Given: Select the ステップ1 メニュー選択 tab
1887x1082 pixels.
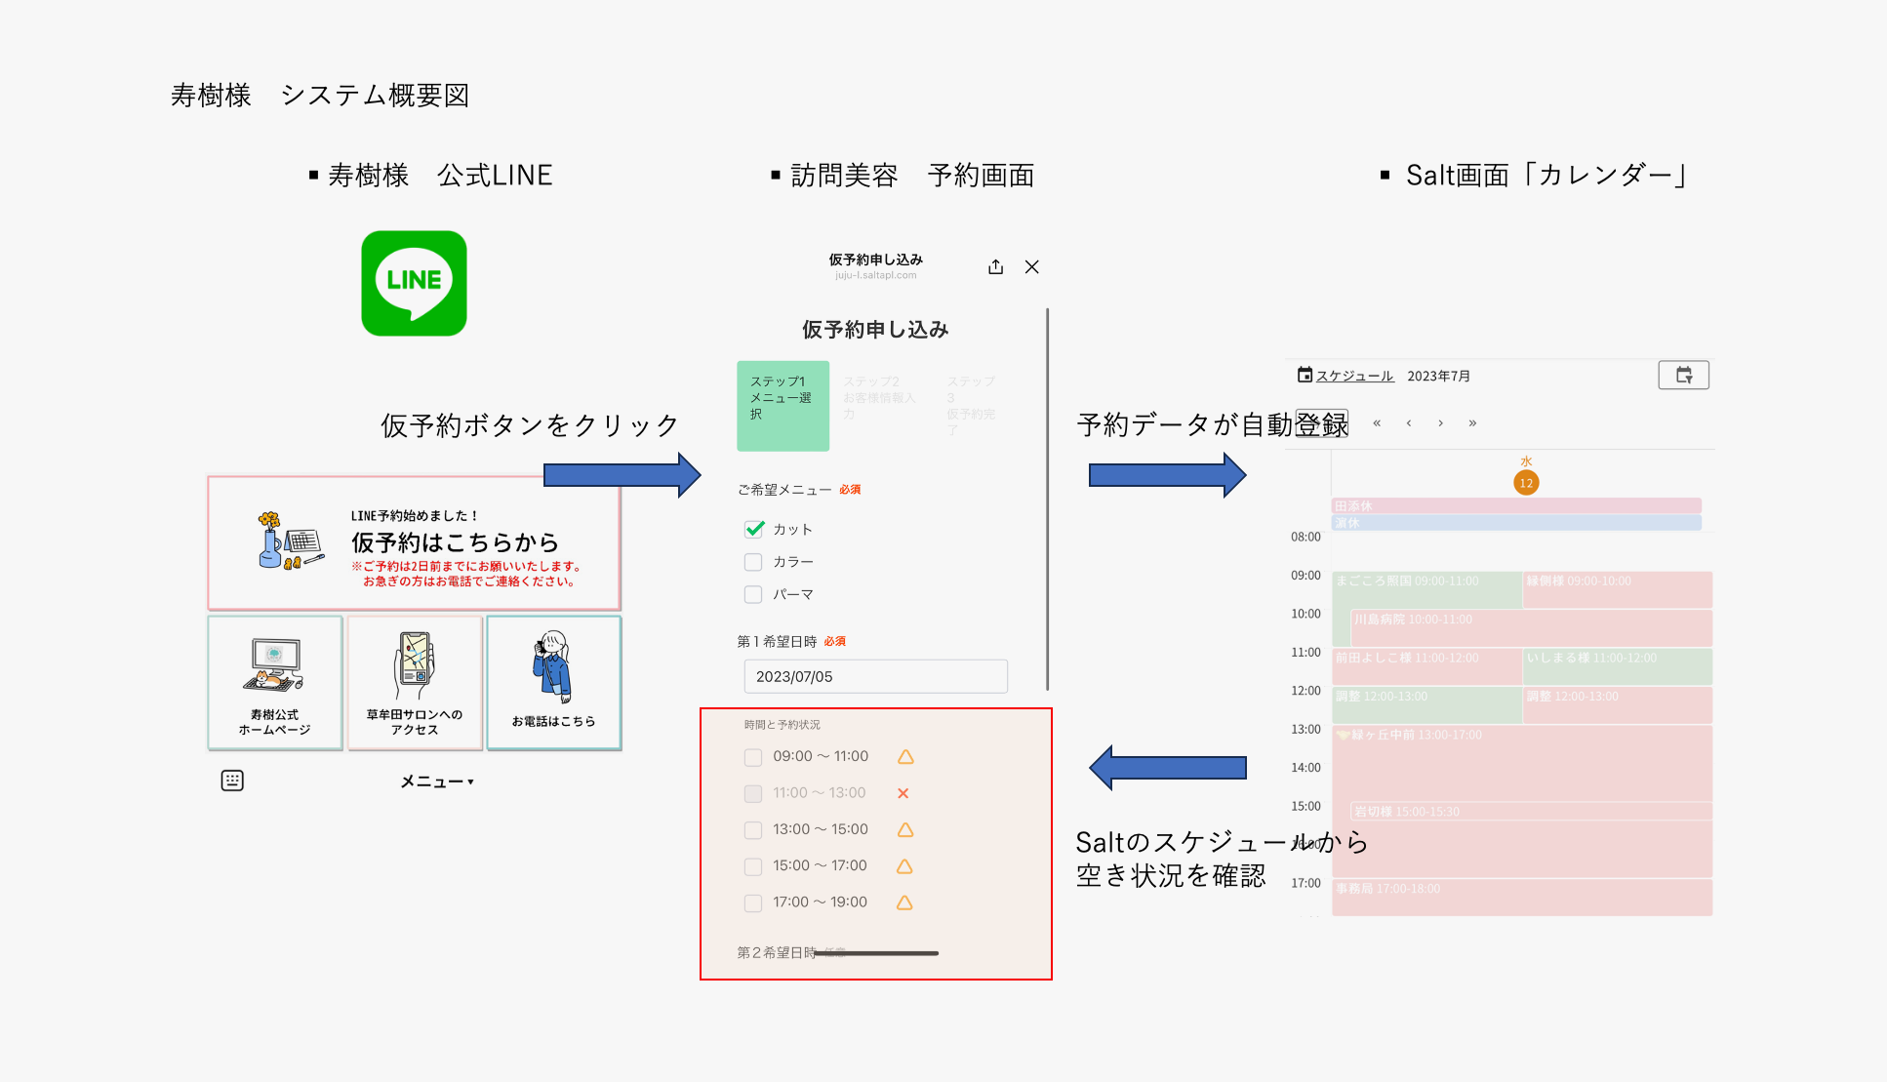Looking at the screenshot, I should click(783, 406).
